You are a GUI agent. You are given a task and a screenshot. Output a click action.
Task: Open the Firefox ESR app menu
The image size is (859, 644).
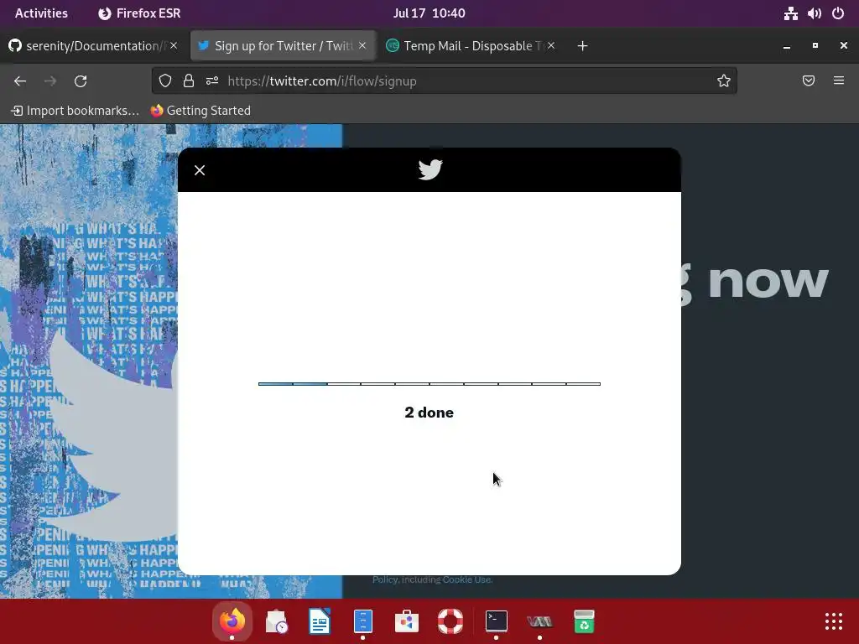pyautogui.click(x=139, y=13)
